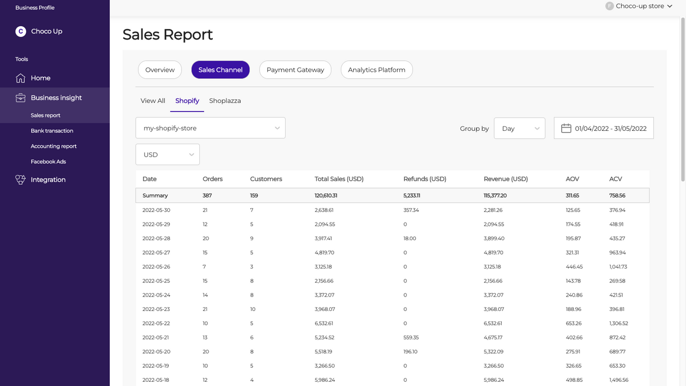The height and width of the screenshot is (386, 686).
Task: Open the my-shopify-store dropdown
Action: coord(210,128)
